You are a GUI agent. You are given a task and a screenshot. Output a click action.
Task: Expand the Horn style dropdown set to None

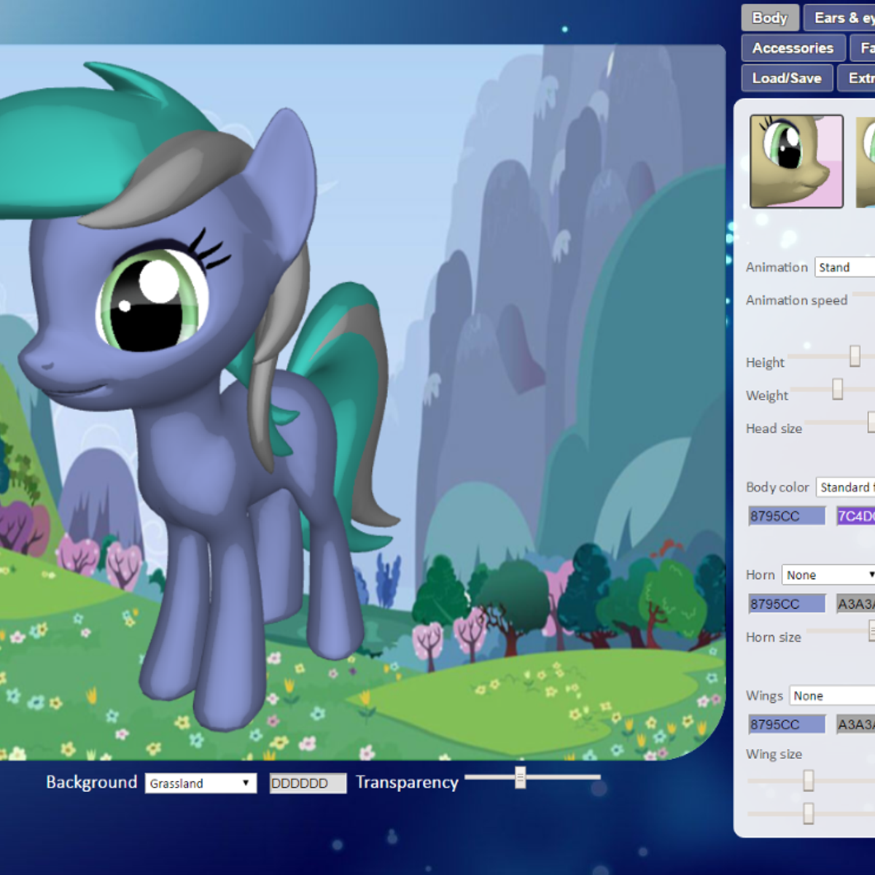(828, 575)
